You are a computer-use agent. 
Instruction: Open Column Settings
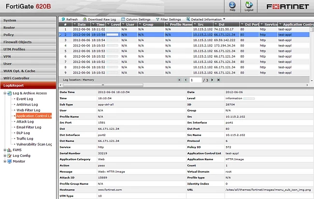136,19
